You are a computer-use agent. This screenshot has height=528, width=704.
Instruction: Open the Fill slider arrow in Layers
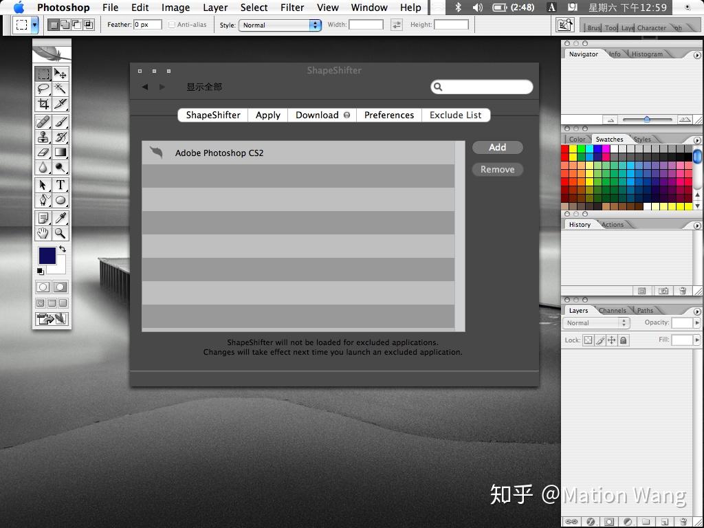[x=697, y=340]
